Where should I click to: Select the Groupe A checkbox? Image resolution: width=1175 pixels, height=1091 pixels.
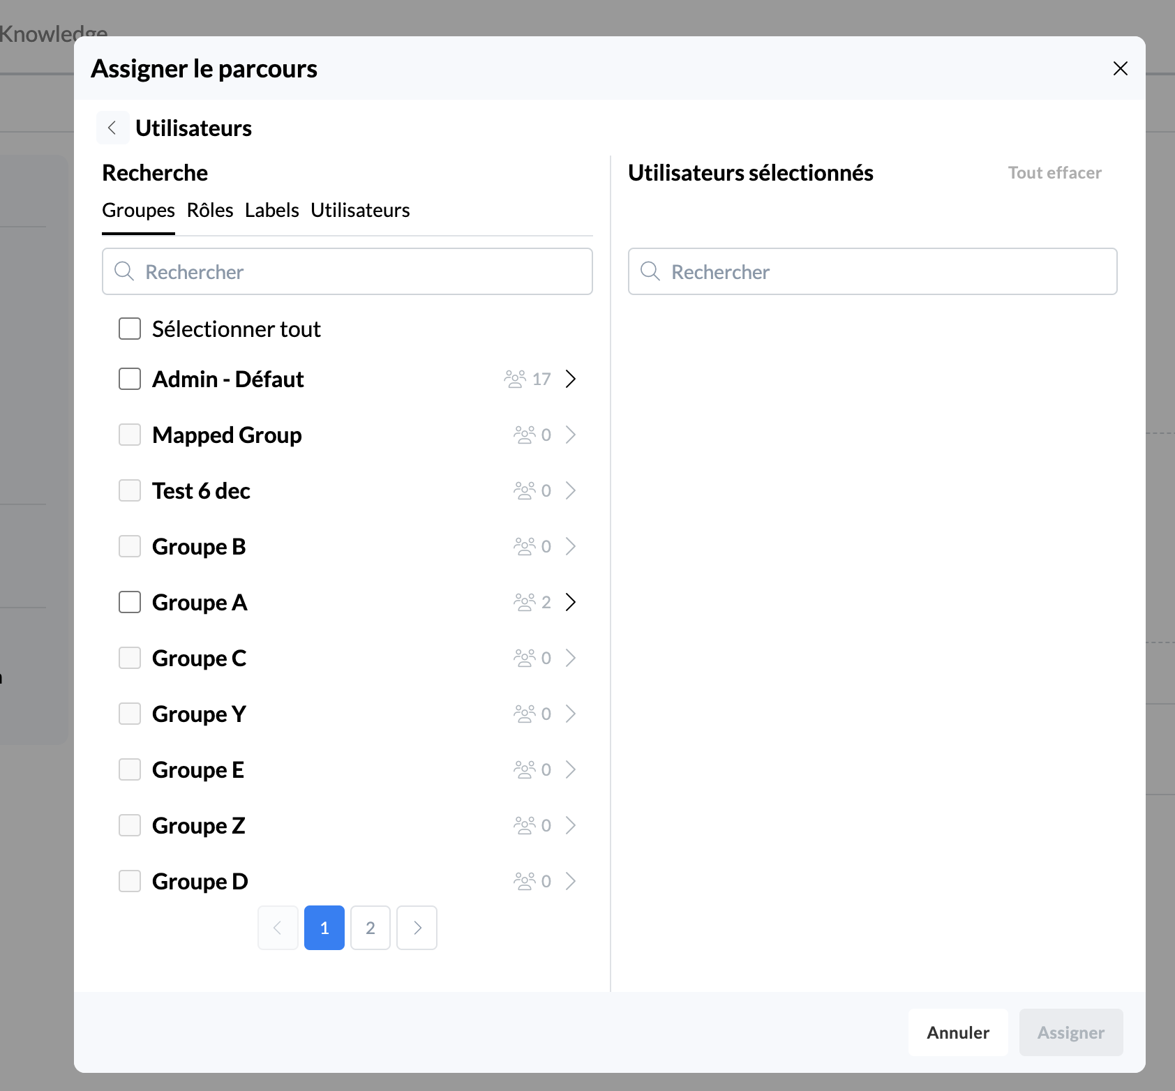pos(130,602)
